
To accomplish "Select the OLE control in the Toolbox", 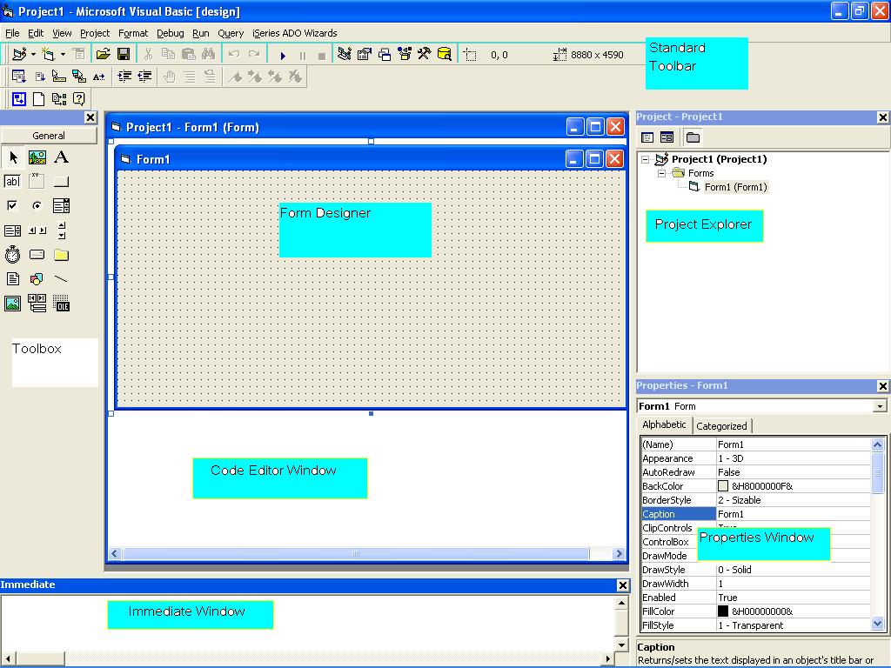I will pos(62,304).
